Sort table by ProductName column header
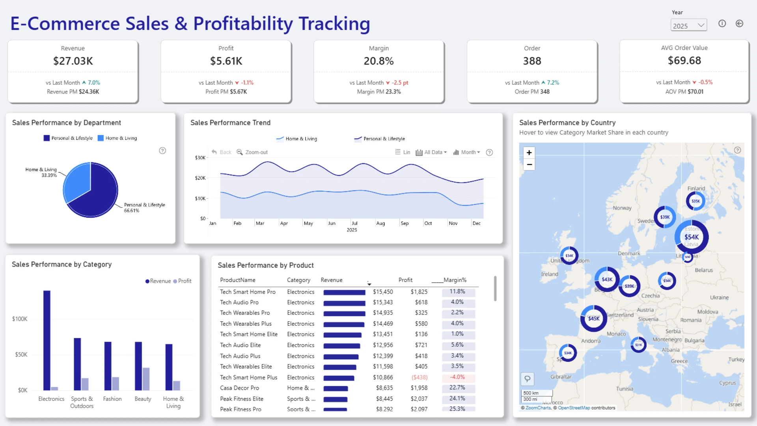Image resolution: width=757 pixels, height=426 pixels. click(238, 280)
